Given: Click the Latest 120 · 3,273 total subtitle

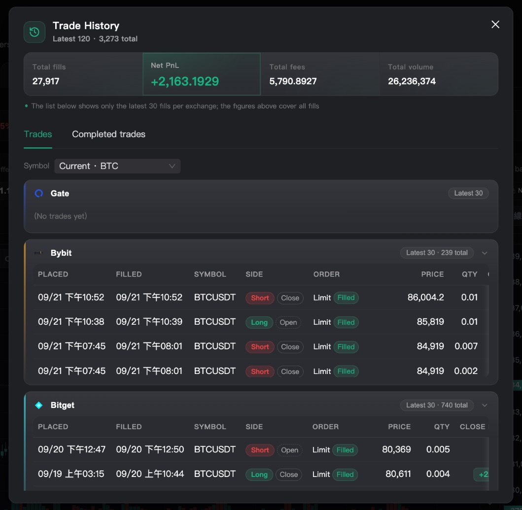Looking at the screenshot, I should [x=95, y=38].
